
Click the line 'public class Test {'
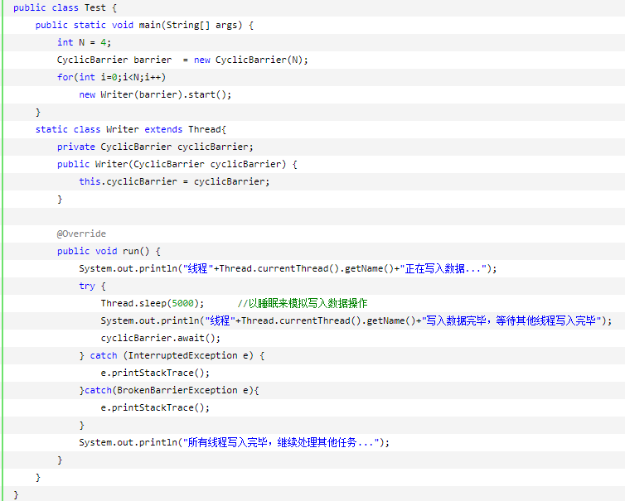pos(65,8)
